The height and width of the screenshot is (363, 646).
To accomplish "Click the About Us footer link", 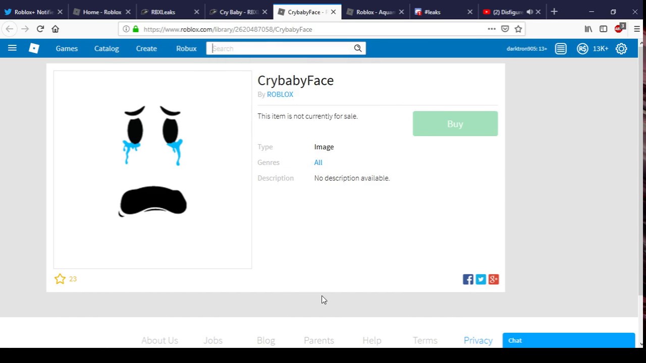I will pyautogui.click(x=159, y=340).
